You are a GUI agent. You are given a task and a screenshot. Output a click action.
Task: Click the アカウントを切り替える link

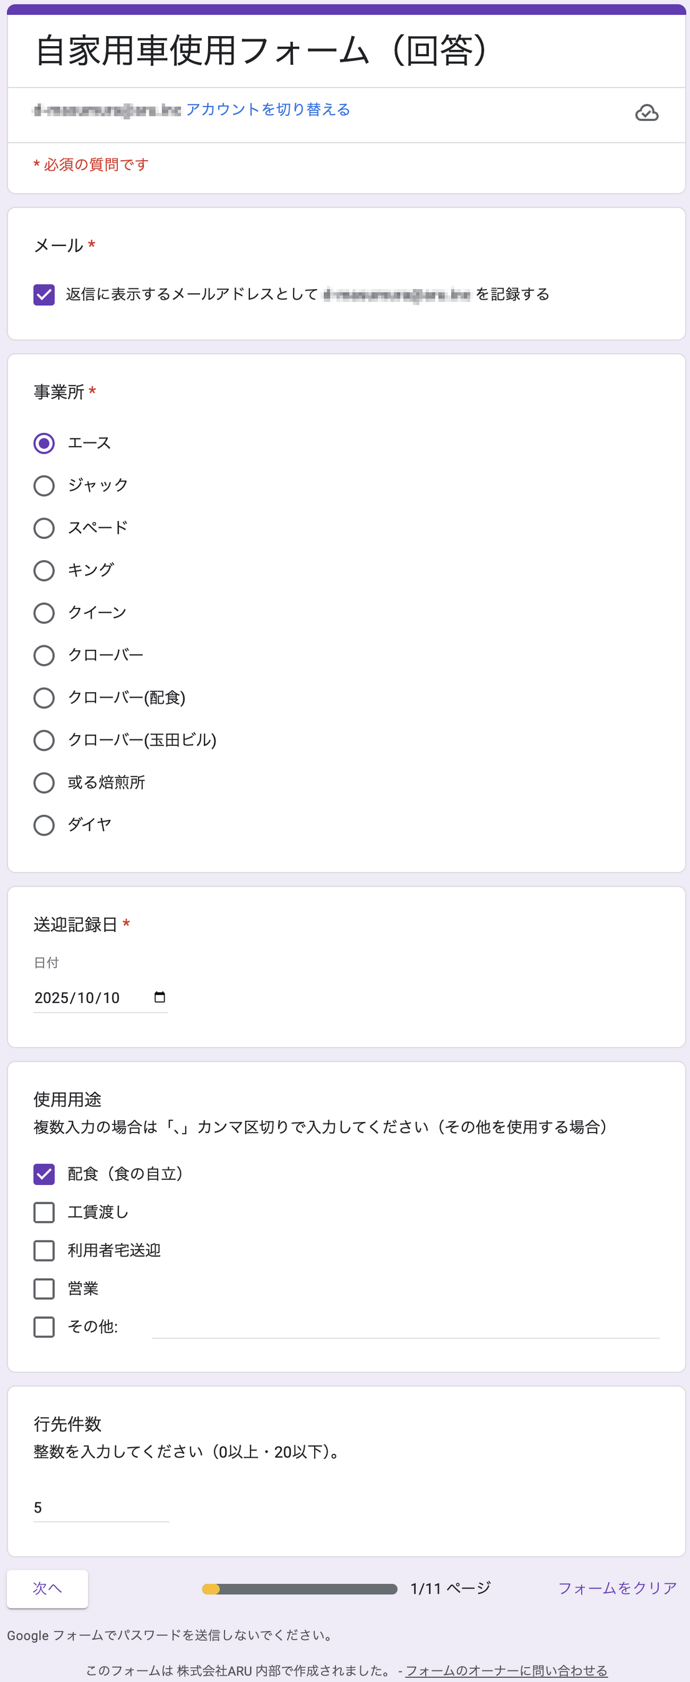(x=268, y=110)
